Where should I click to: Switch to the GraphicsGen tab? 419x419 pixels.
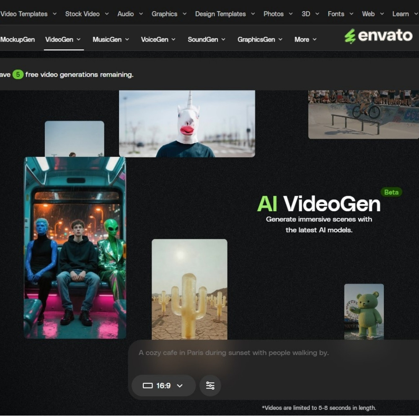(257, 39)
